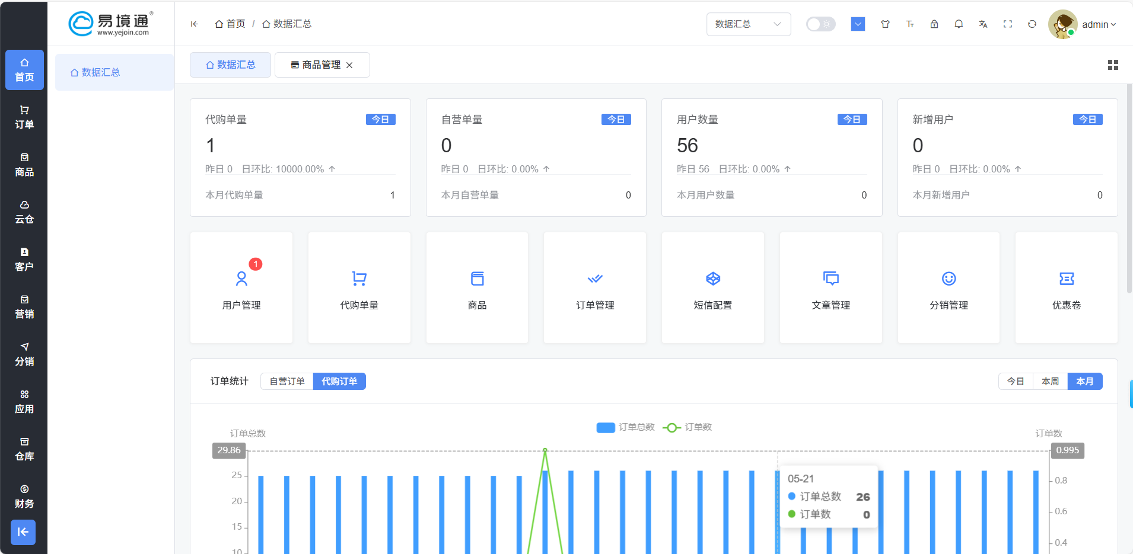Open 订单管理 shortcut card
This screenshot has width=1133, height=554.
(x=595, y=287)
